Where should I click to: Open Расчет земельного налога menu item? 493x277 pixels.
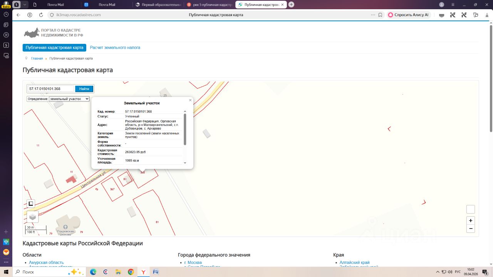[x=115, y=48]
